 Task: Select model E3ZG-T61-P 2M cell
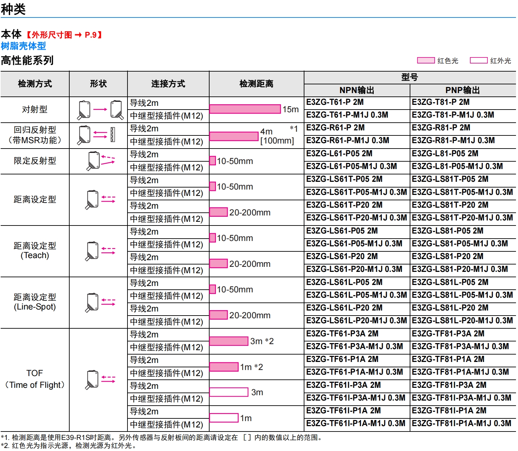335,102
